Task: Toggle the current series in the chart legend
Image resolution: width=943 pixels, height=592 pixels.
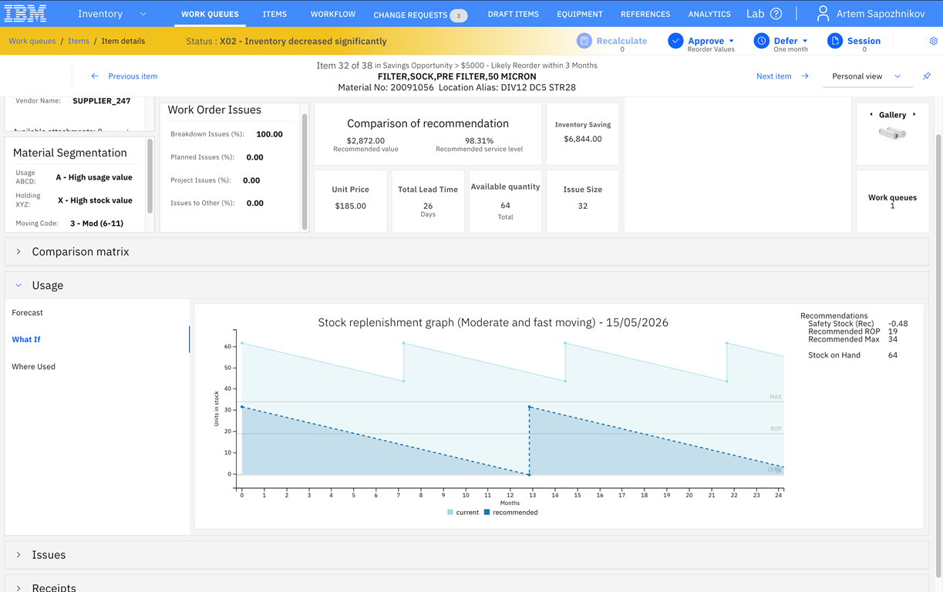Action: coord(463,512)
